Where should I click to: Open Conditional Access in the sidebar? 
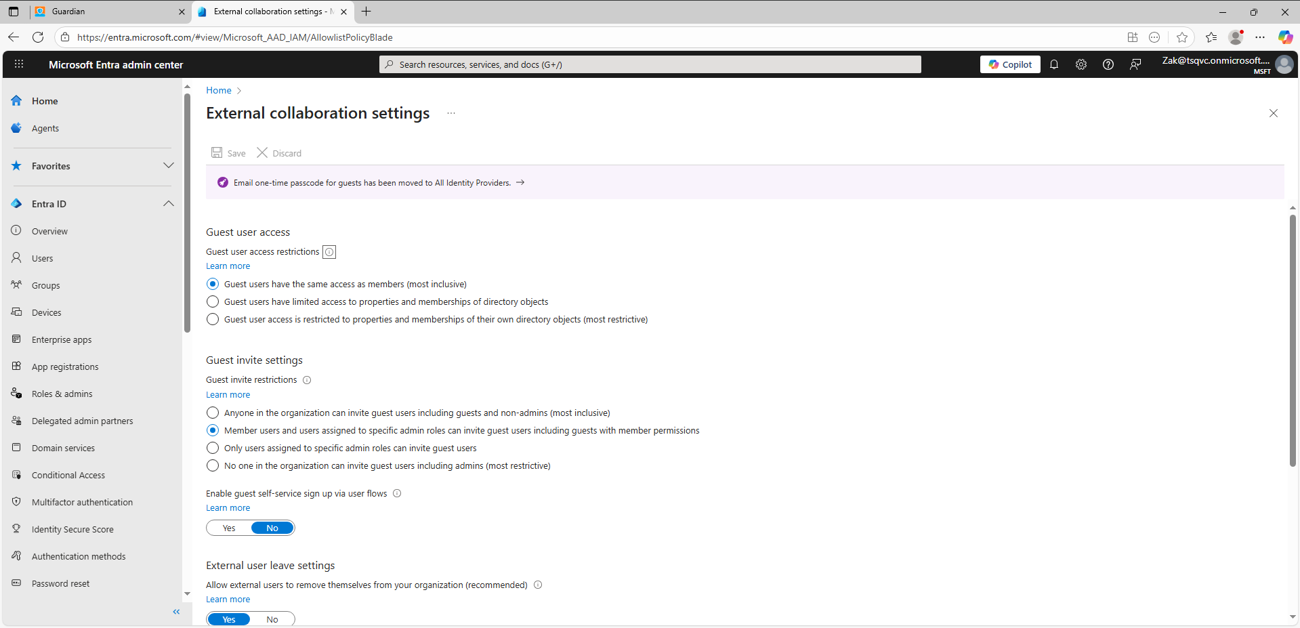(x=68, y=476)
